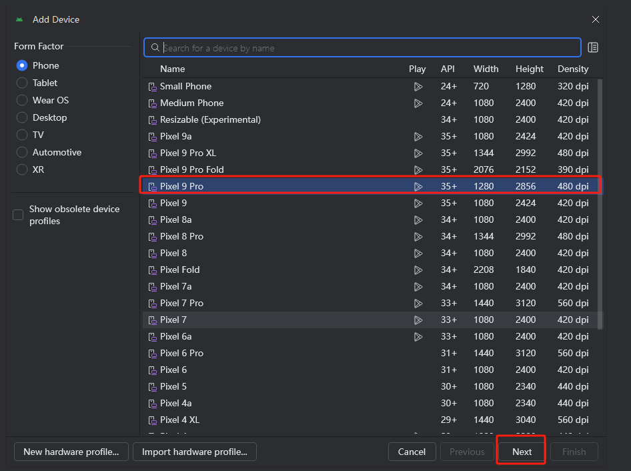631x471 pixels.
Task: Sort by the Density column header
Action: pos(573,69)
